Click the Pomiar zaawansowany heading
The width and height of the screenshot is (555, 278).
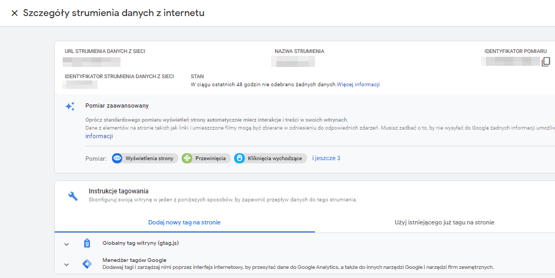pyautogui.click(x=117, y=106)
